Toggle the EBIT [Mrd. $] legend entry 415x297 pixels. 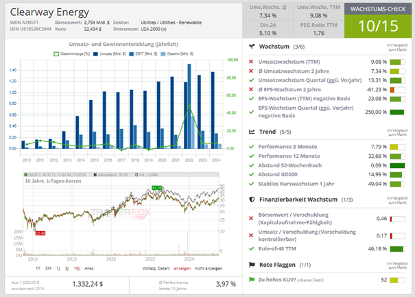[x=143, y=54]
